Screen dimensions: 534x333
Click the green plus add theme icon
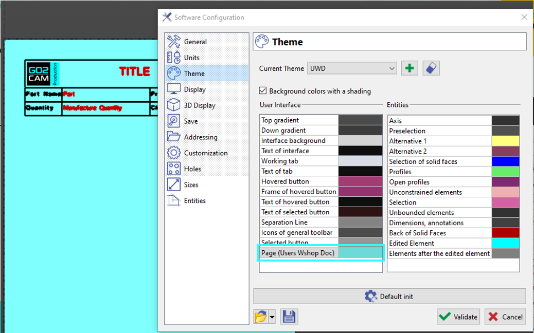tap(410, 68)
